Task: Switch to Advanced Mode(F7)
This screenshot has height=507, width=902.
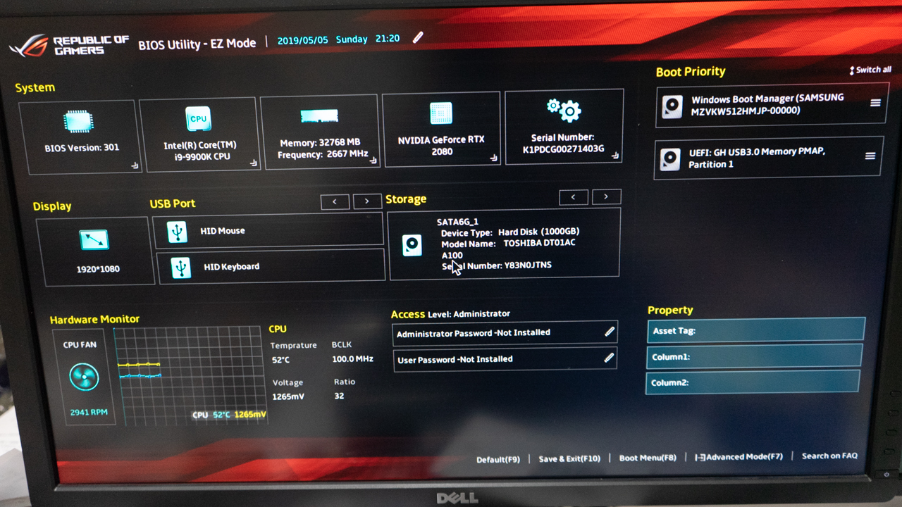Action: [x=739, y=457]
